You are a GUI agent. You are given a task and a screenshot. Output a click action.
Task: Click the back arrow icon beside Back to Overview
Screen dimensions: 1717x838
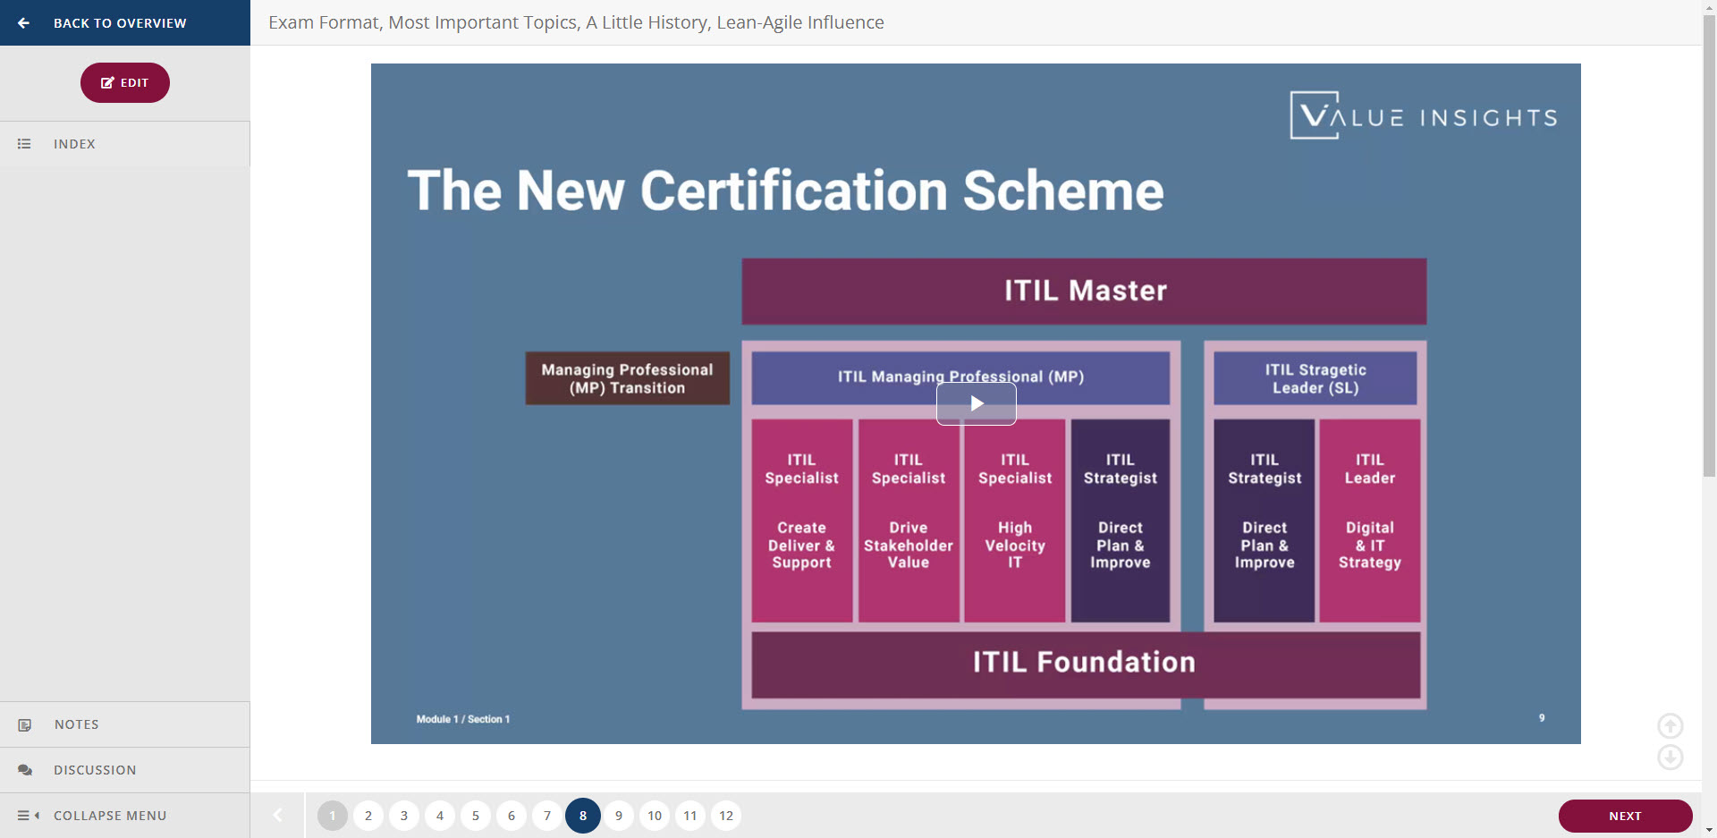tap(23, 23)
